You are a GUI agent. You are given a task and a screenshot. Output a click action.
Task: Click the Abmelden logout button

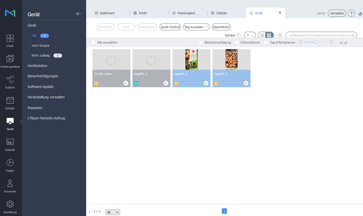pyautogui.click(x=337, y=14)
